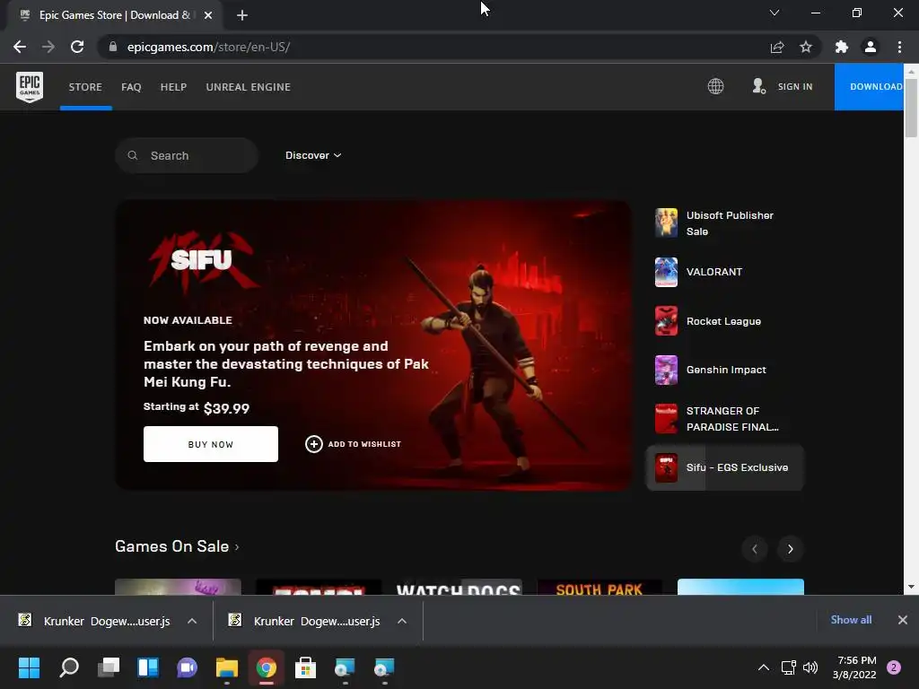This screenshot has height=689, width=919.
Task: Select Genshin Impact in the carousel list
Action: click(724, 370)
